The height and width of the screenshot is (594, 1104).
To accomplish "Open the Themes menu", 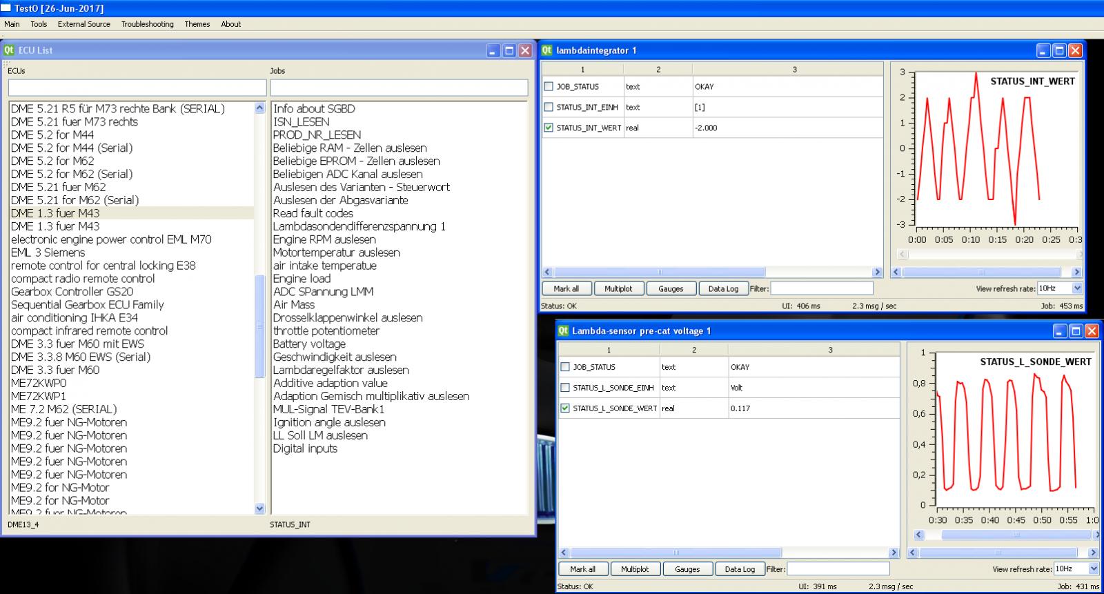I will 197,24.
